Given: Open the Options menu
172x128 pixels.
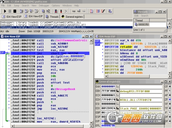Looking at the screenshot, I should pos(56,5).
